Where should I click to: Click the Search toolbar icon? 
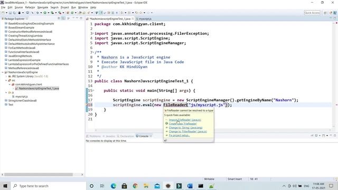[89, 13]
